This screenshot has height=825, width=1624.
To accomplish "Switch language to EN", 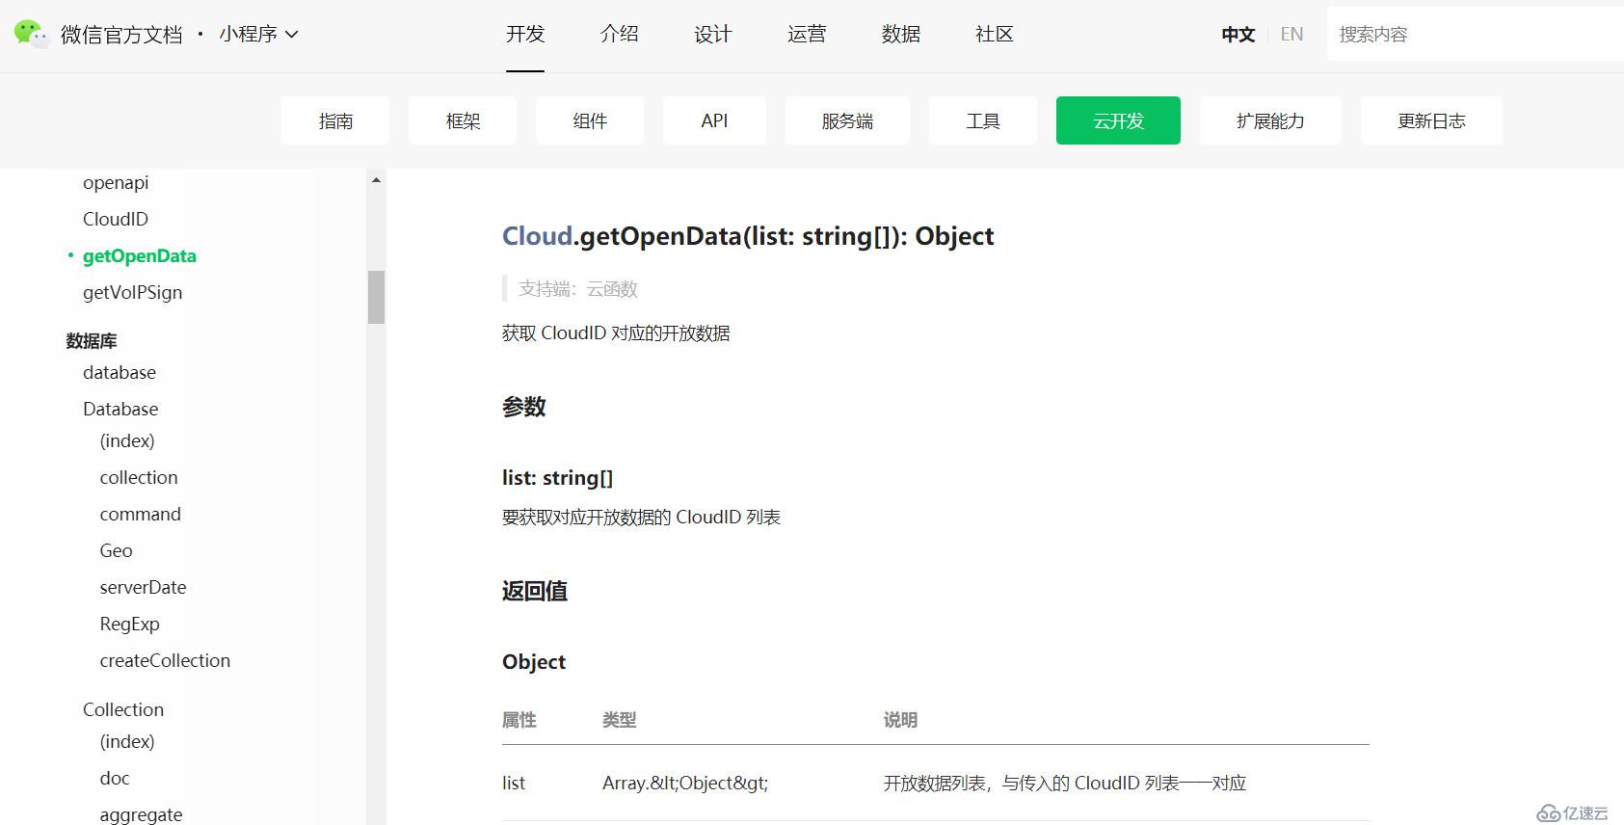I will pos(1291,35).
